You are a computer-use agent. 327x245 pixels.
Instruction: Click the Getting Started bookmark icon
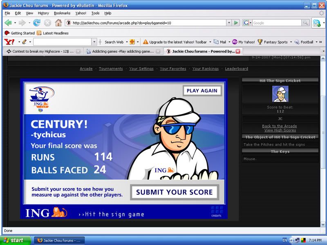tap(7, 33)
